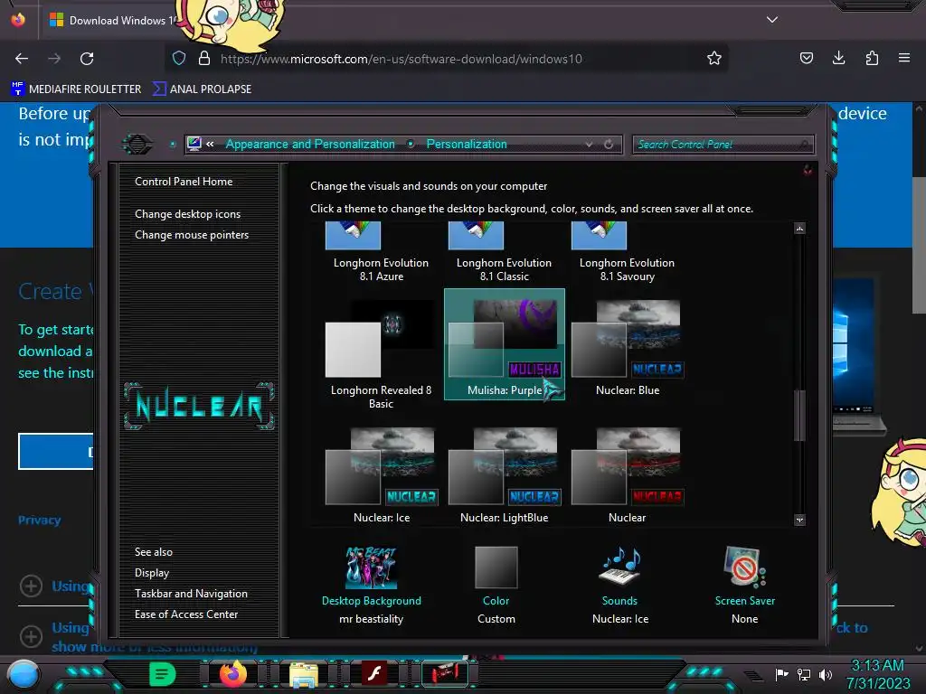The image size is (926, 694).
Task: Open the Display link under See also
Action: pos(152,573)
